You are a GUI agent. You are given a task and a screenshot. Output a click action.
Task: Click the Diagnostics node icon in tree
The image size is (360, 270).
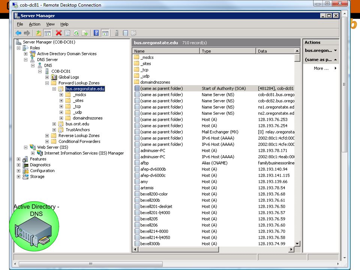click(x=25, y=165)
